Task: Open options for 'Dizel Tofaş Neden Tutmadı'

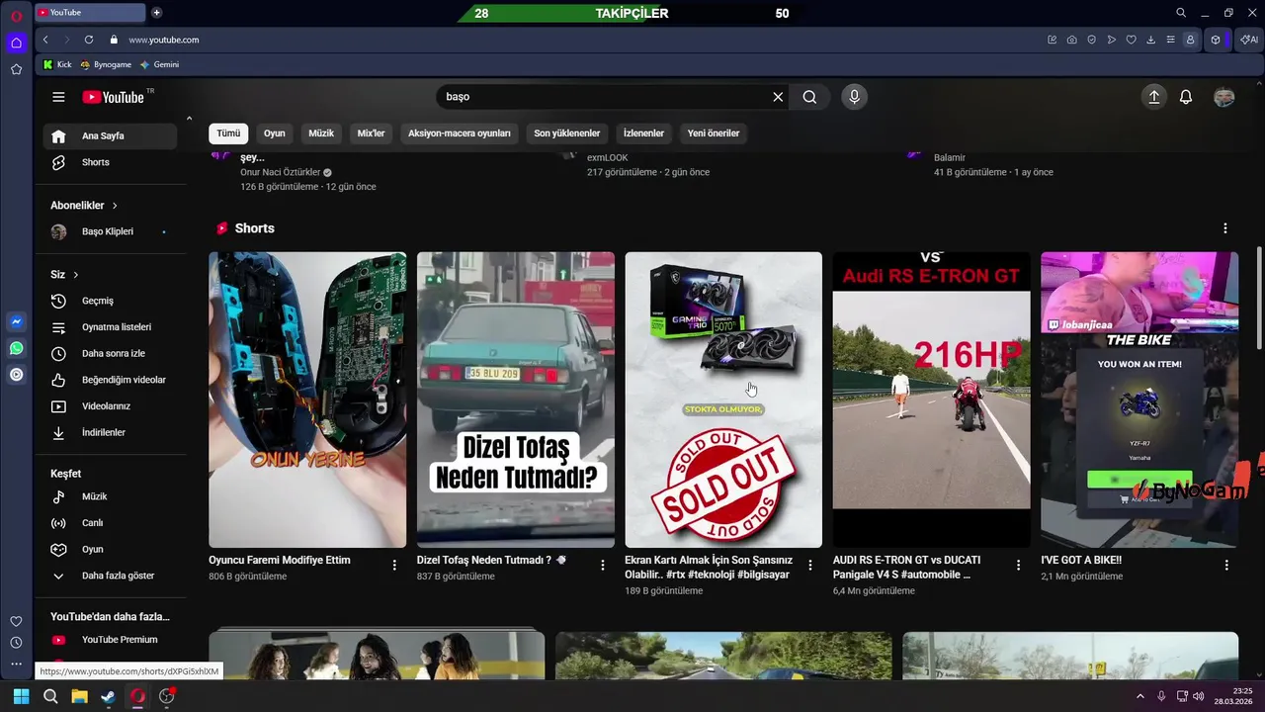Action: point(603,565)
